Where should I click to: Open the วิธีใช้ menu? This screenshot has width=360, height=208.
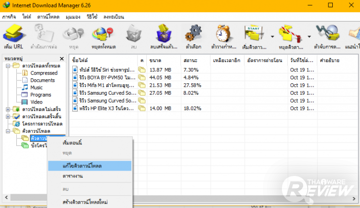(92, 17)
